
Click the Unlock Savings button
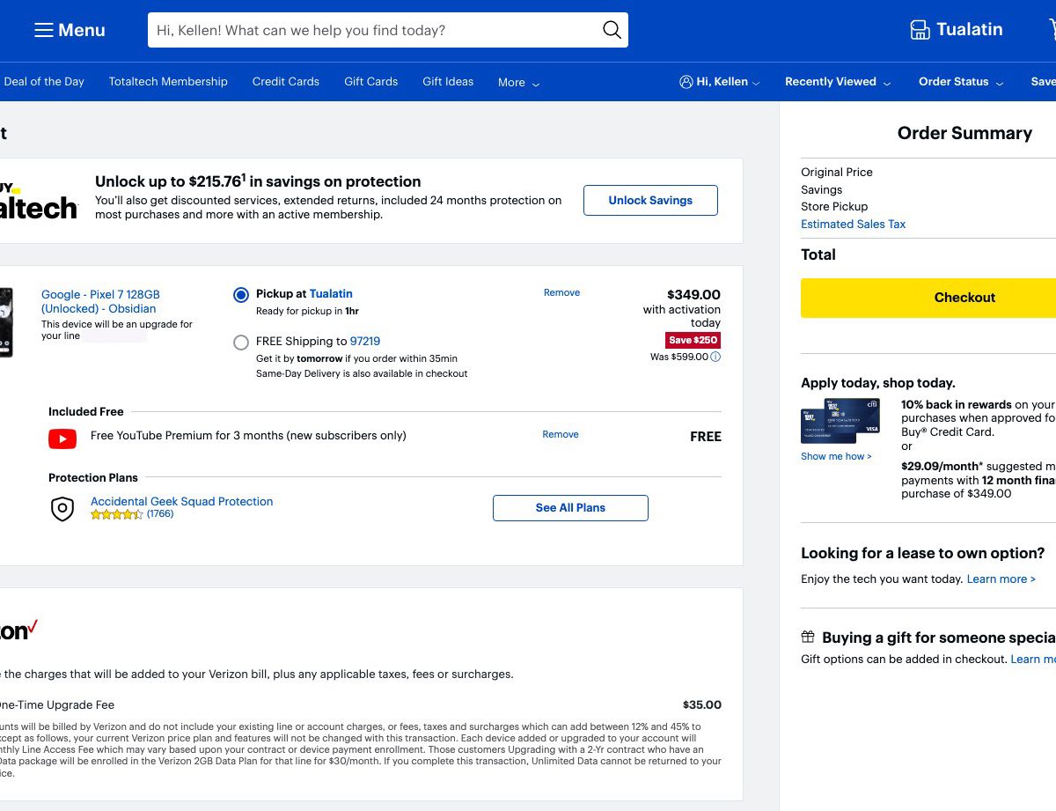point(650,201)
